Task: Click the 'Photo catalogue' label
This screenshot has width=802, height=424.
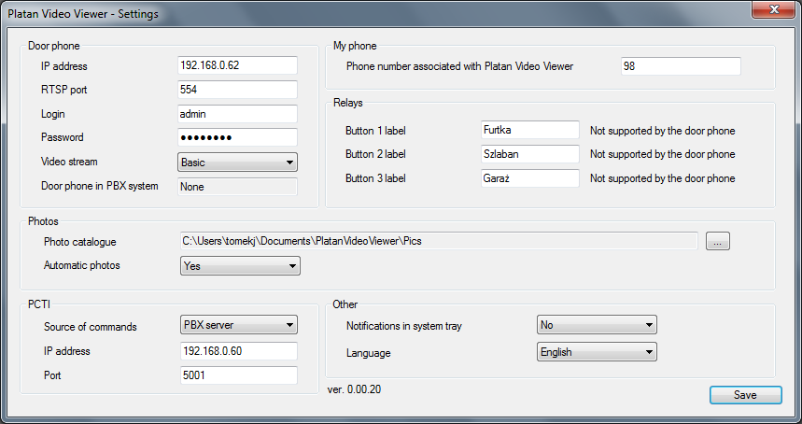Action: click(79, 242)
